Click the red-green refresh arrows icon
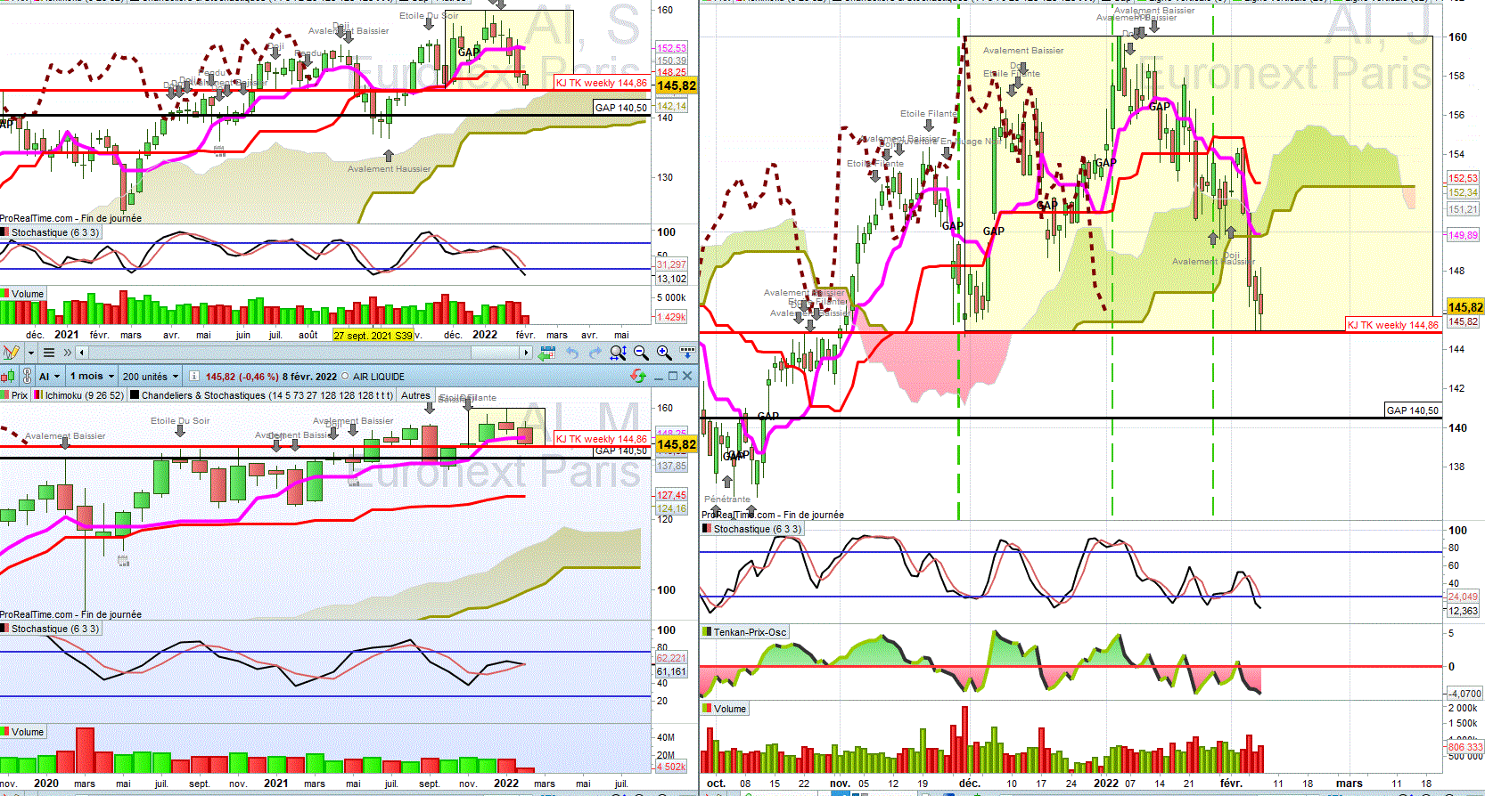The width and height of the screenshot is (1485, 796). pyautogui.click(x=638, y=376)
